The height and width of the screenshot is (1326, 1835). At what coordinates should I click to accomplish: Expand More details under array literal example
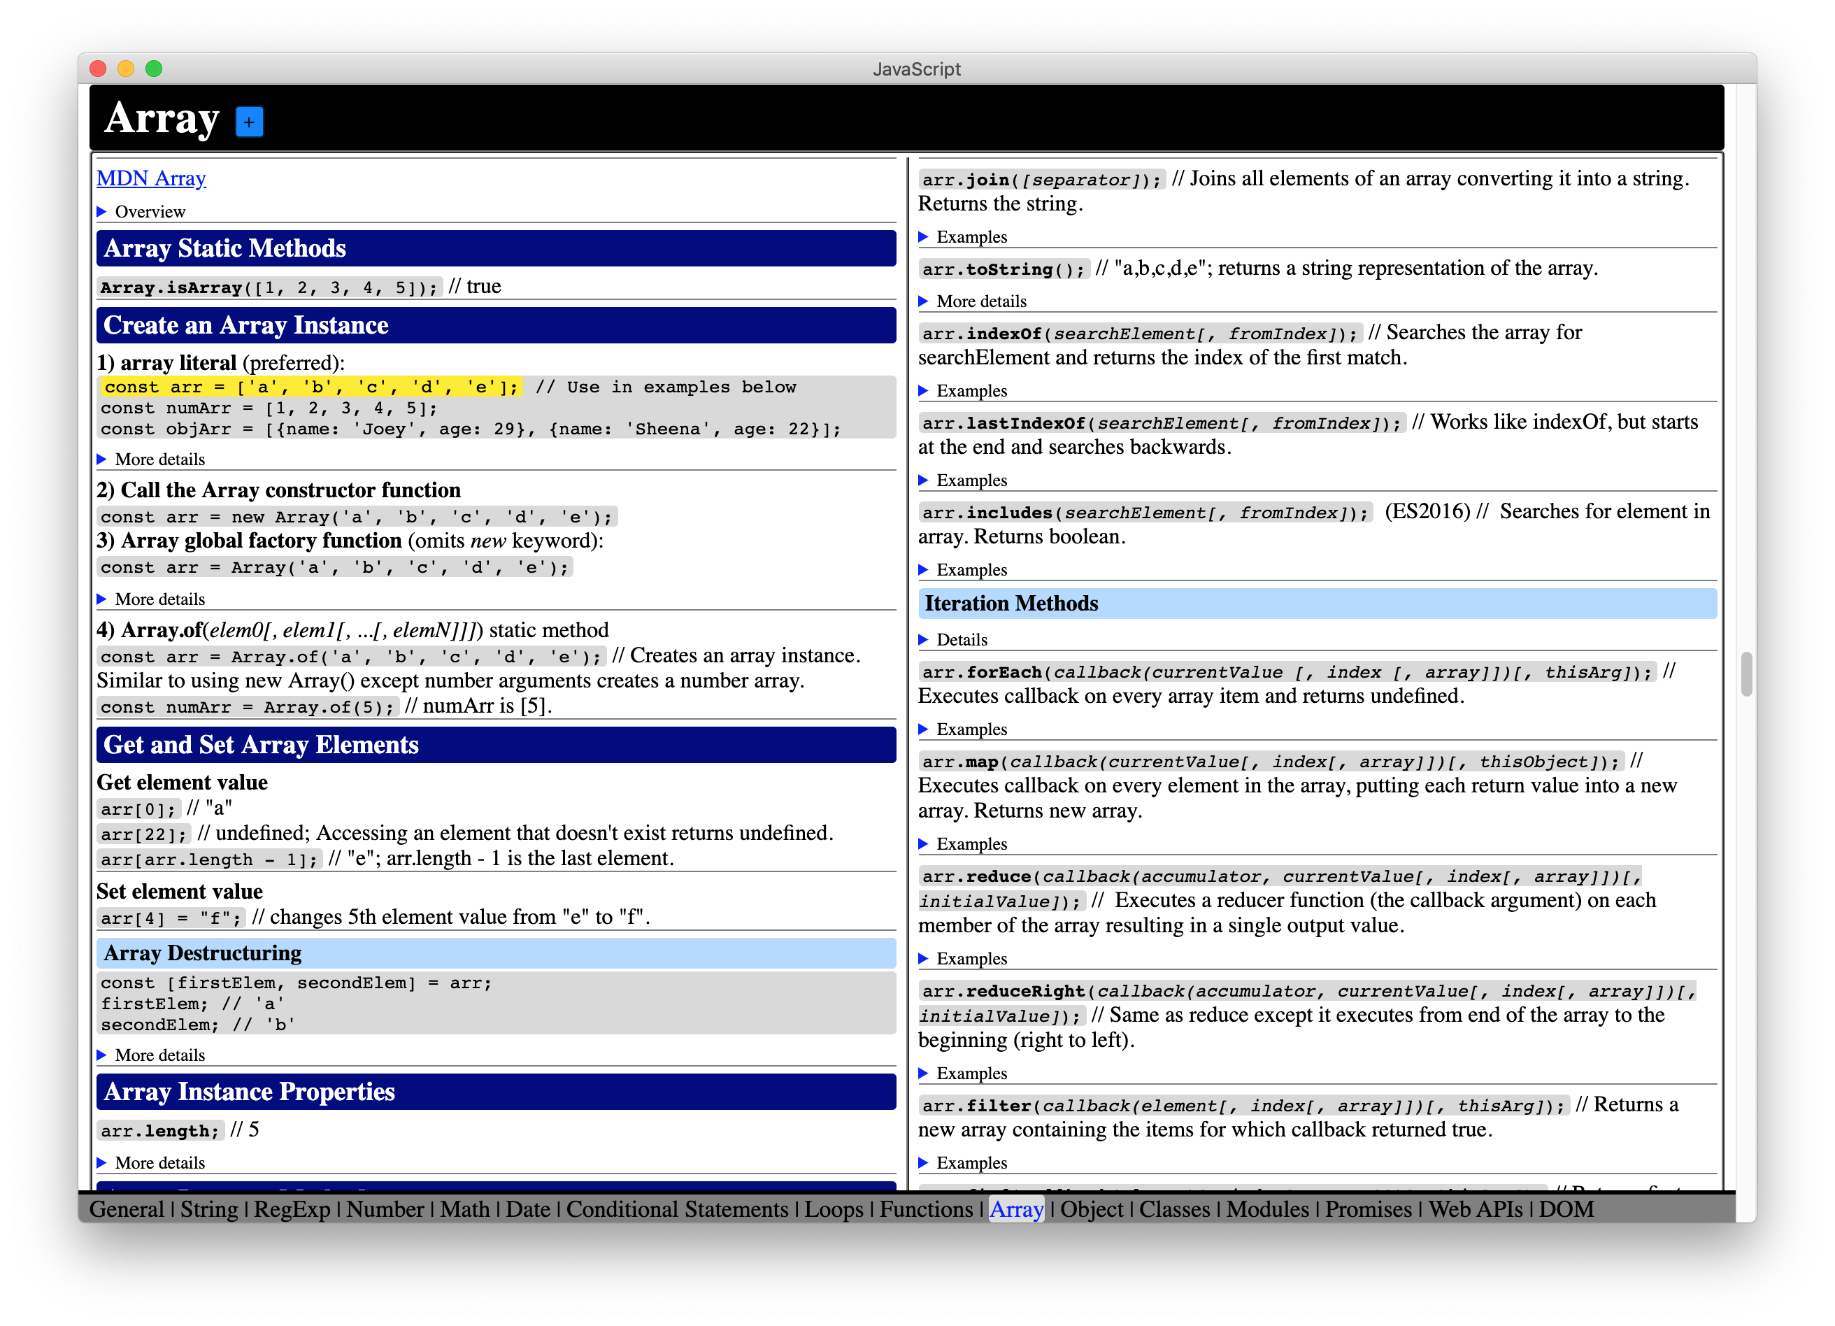click(x=102, y=459)
